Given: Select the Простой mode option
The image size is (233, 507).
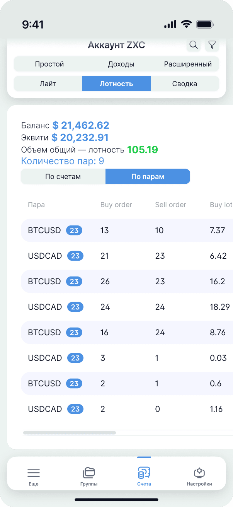Looking at the screenshot, I should click(49, 64).
